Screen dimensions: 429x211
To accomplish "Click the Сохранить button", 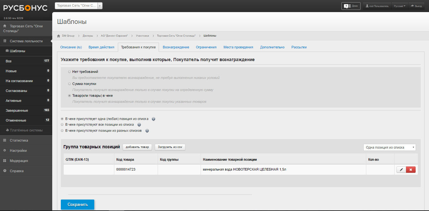I will (x=77, y=205).
